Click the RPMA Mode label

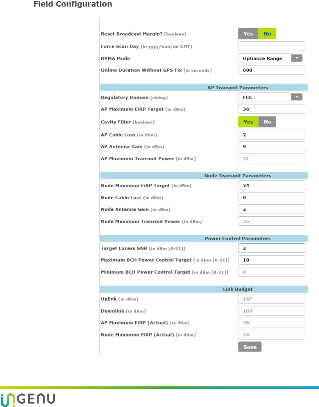pyautogui.click(x=115, y=58)
